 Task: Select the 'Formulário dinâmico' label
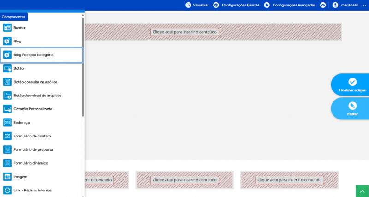pyautogui.click(x=31, y=163)
